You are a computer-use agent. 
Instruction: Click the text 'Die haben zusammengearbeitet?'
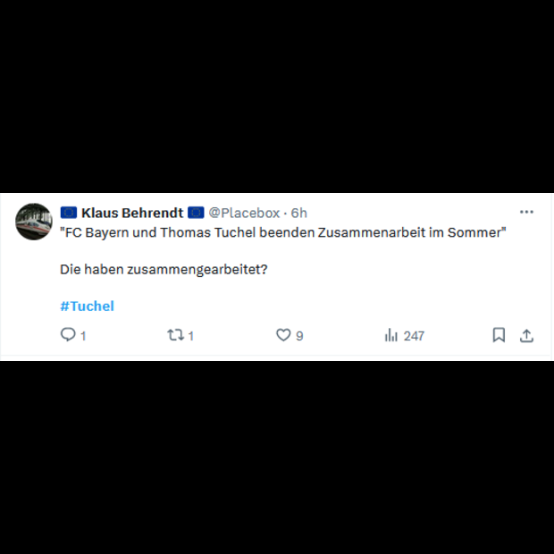[164, 269]
